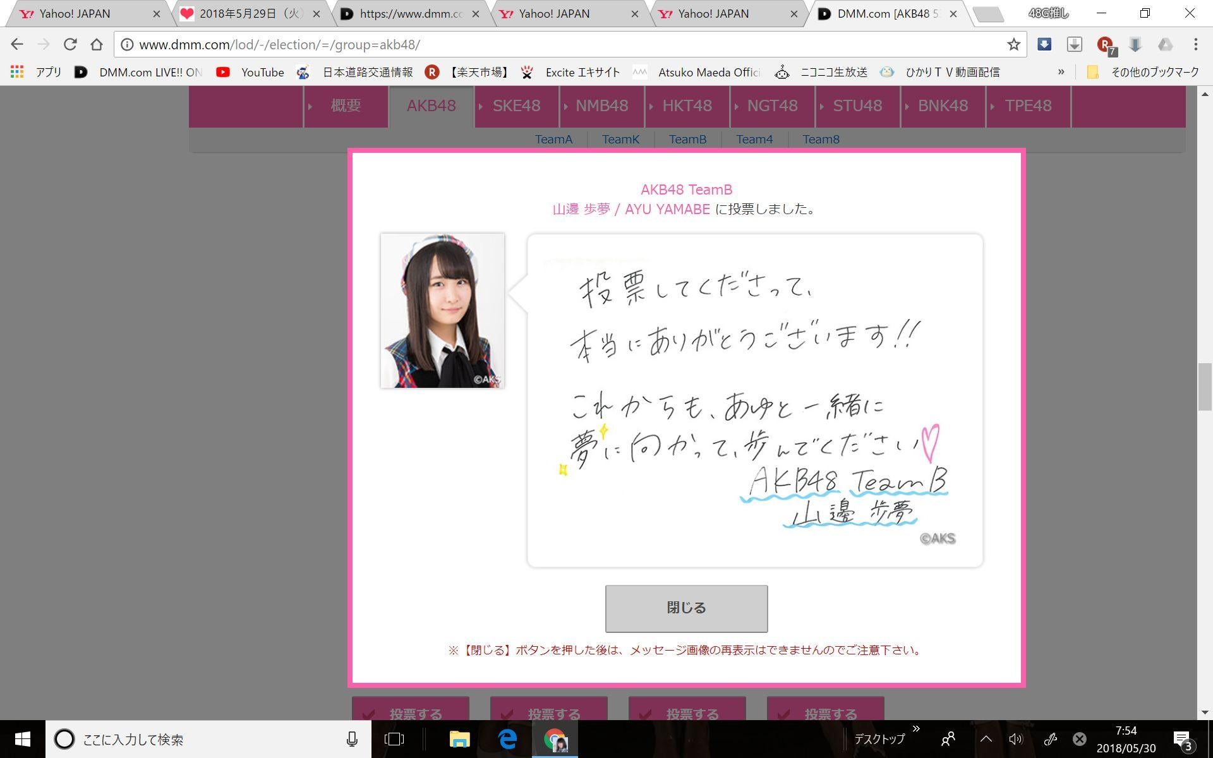Open the ひかりＴＶ動画配信 bookmark
1213x758 pixels.
tap(940, 72)
